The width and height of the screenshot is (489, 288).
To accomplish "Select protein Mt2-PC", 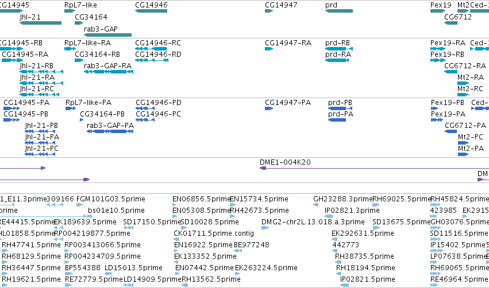I will click(463, 143).
